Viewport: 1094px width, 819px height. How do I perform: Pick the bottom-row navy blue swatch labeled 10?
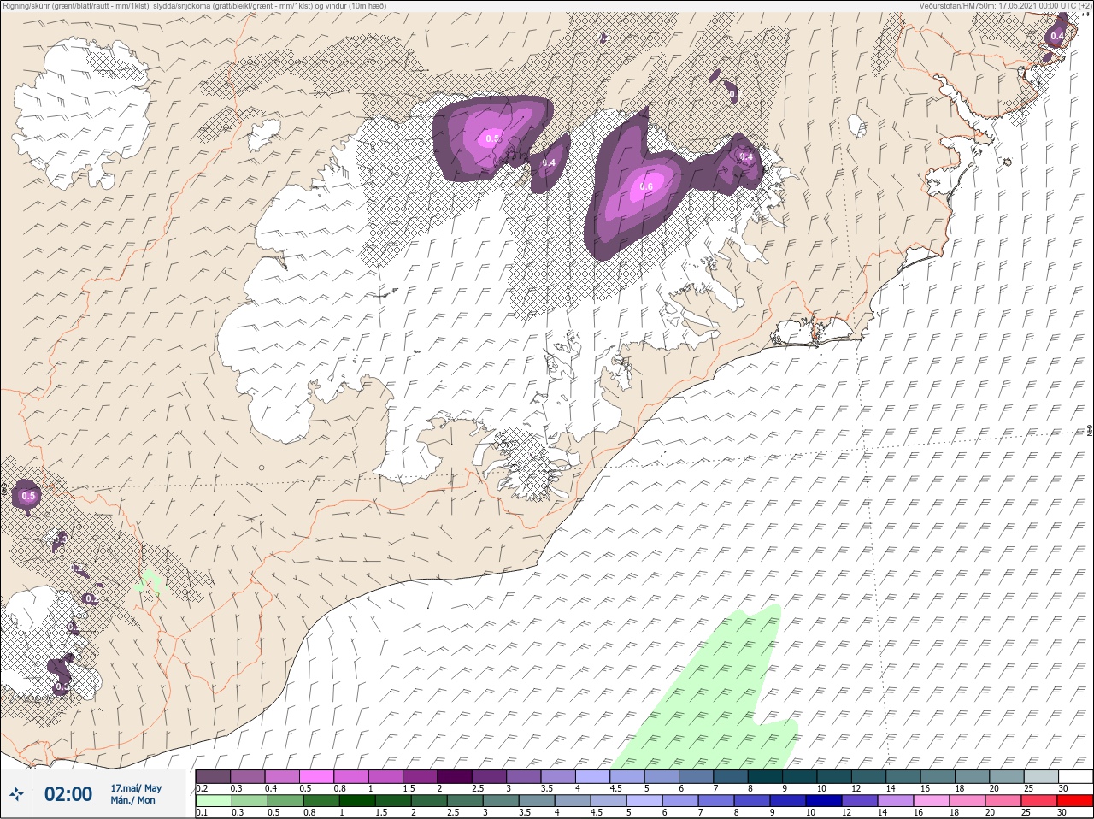click(x=824, y=801)
